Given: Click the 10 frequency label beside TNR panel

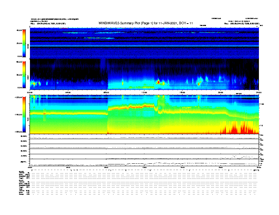Looking at the screenshot, I should (262, 126).
